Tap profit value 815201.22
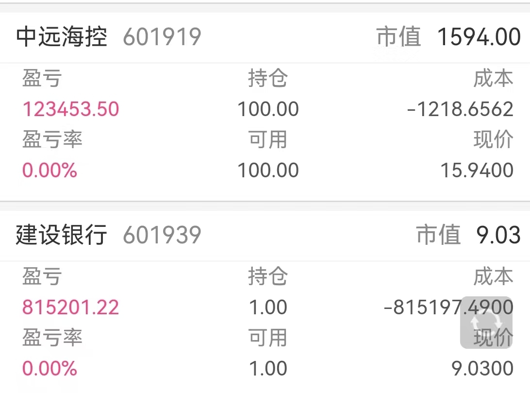The height and width of the screenshot is (393, 530). (71, 308)
